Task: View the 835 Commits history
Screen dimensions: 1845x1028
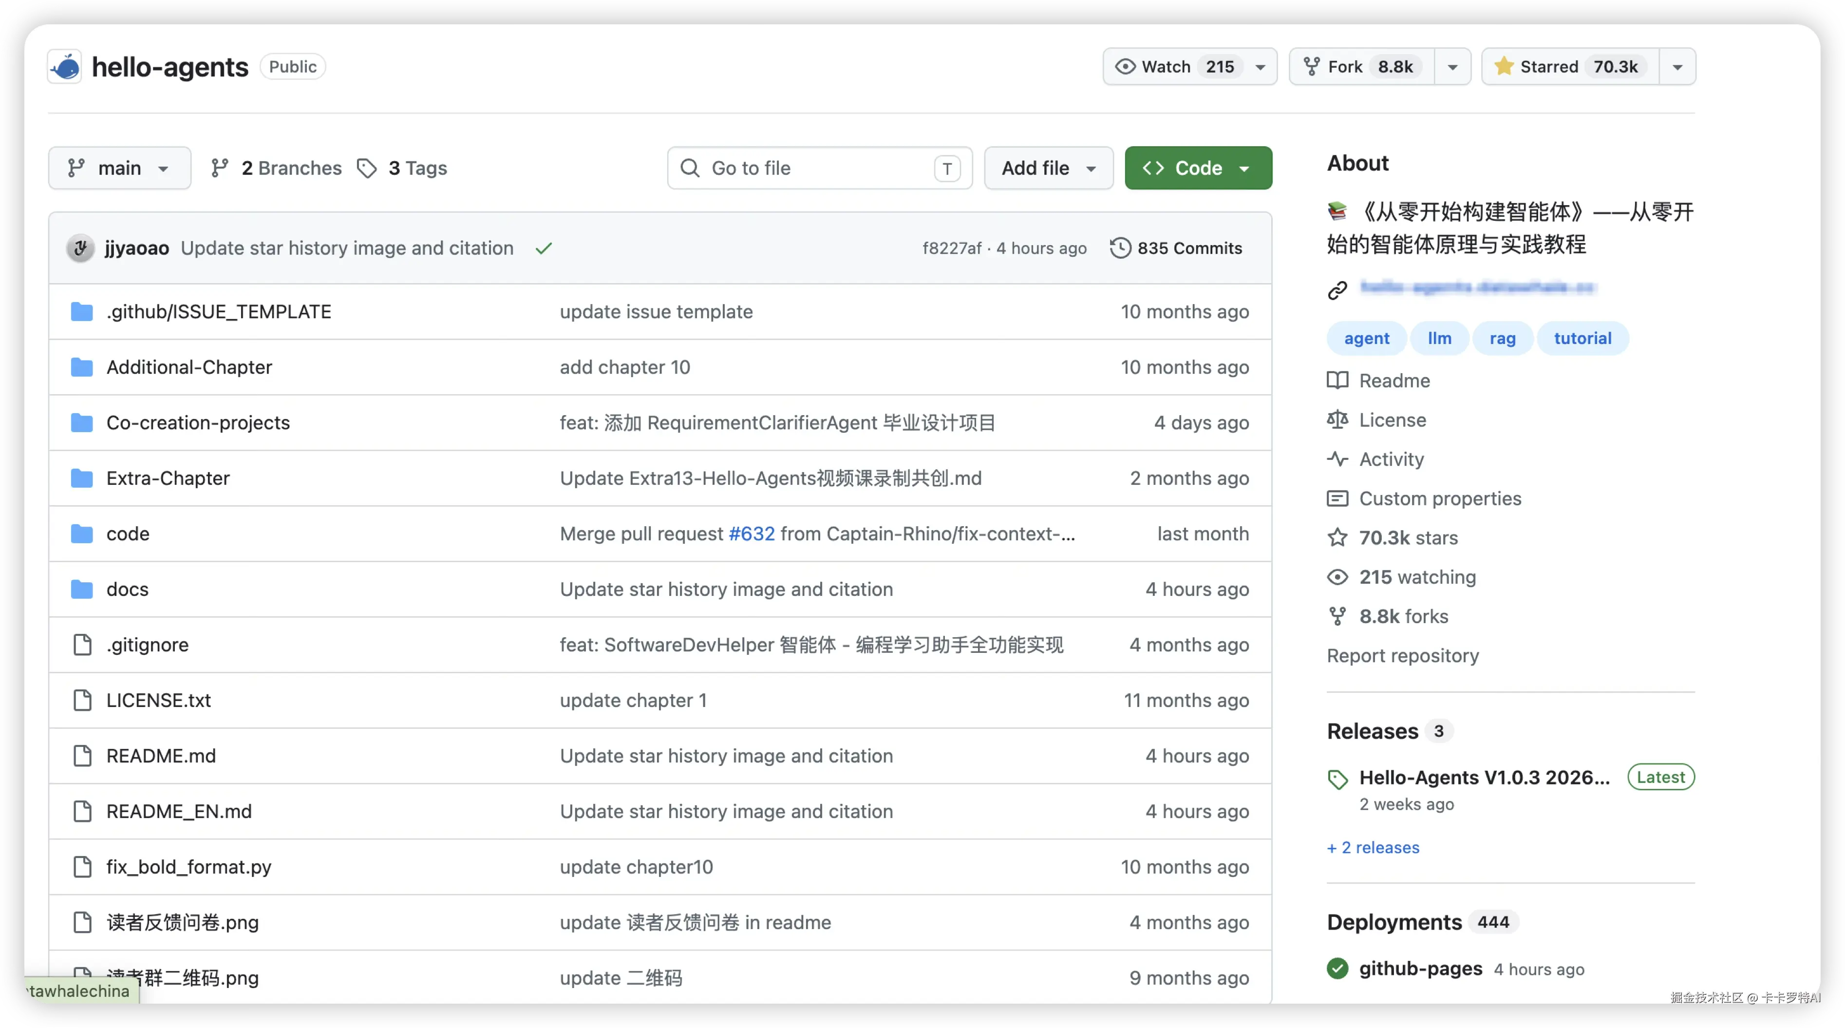Action: tap(1176, 248)
